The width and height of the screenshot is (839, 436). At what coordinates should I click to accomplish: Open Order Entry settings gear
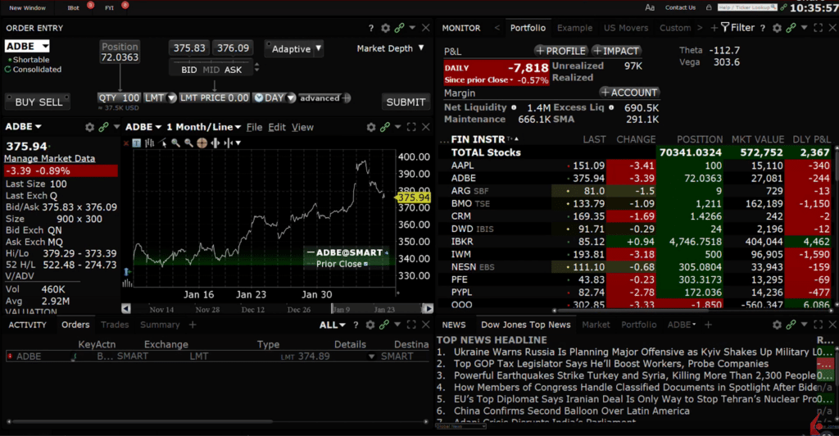point(385,28)
